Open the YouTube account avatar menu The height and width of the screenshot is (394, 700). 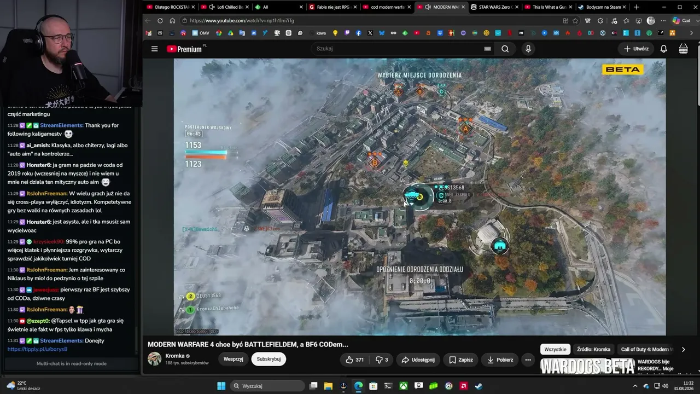(x=683, y=49)
